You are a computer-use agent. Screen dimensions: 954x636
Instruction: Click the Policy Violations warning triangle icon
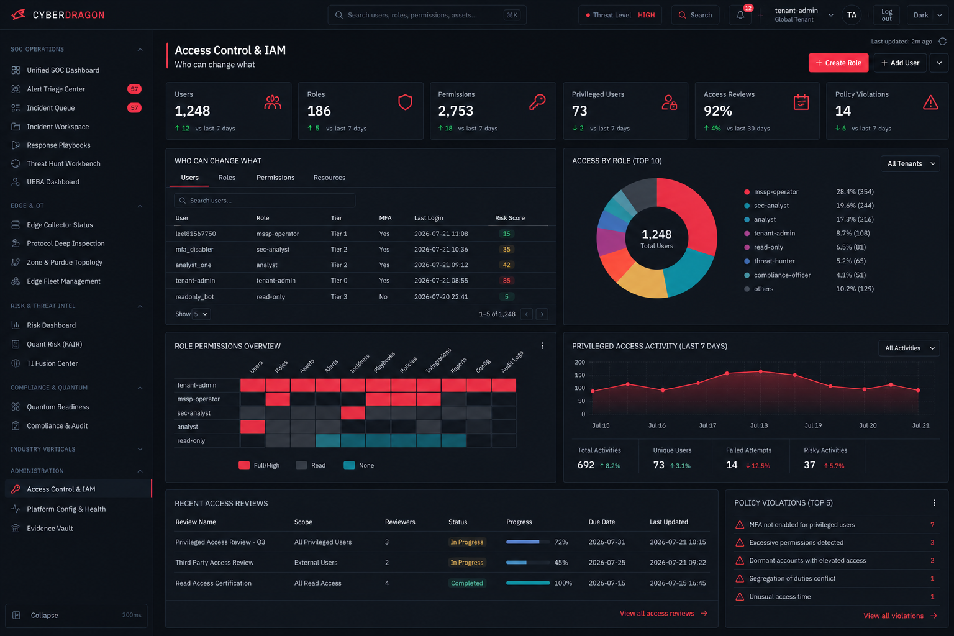(x=930, y=102)
